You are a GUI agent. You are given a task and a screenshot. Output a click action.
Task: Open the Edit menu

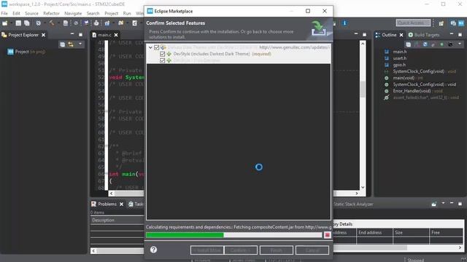click(16, 13)
